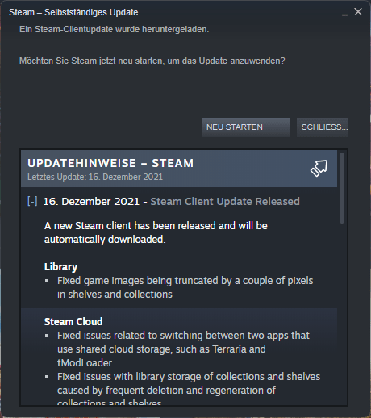Viewport: 371px width, 418px height.
Task: Click the SCHLIESSEN button
Action: [x=323, y=127]
